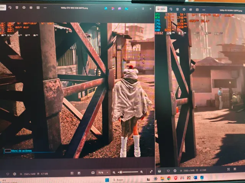Toggle the filmstrip in the left window
The height and width of the screenshot is (183, 245).
click(x=93, y=173)
